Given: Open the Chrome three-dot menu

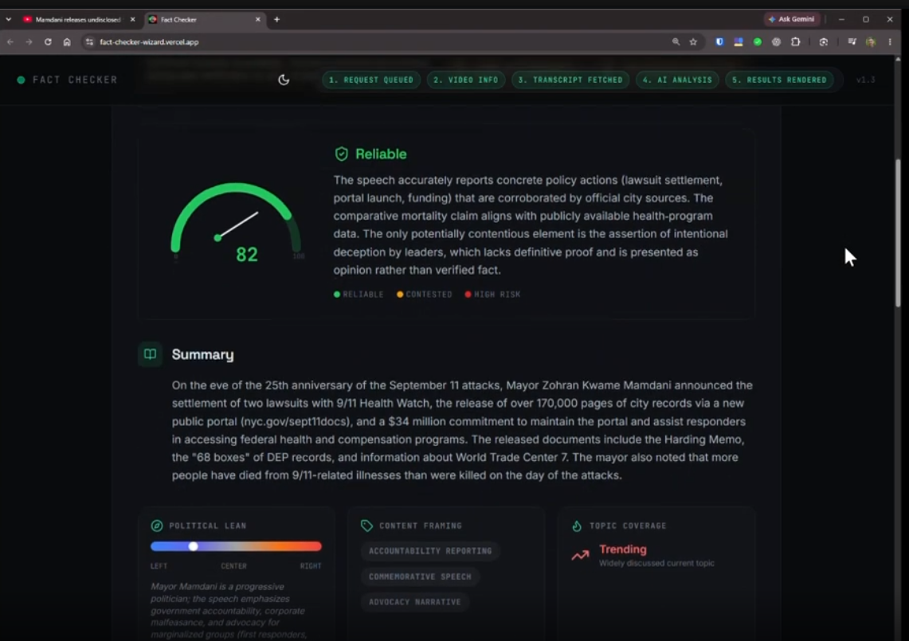Looking at the screenshot, I should 890,41.
